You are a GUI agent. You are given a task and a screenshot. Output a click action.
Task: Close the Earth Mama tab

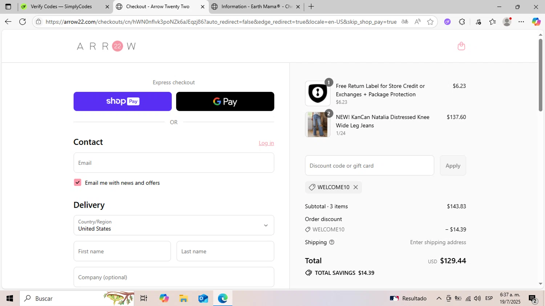[298, 7]
